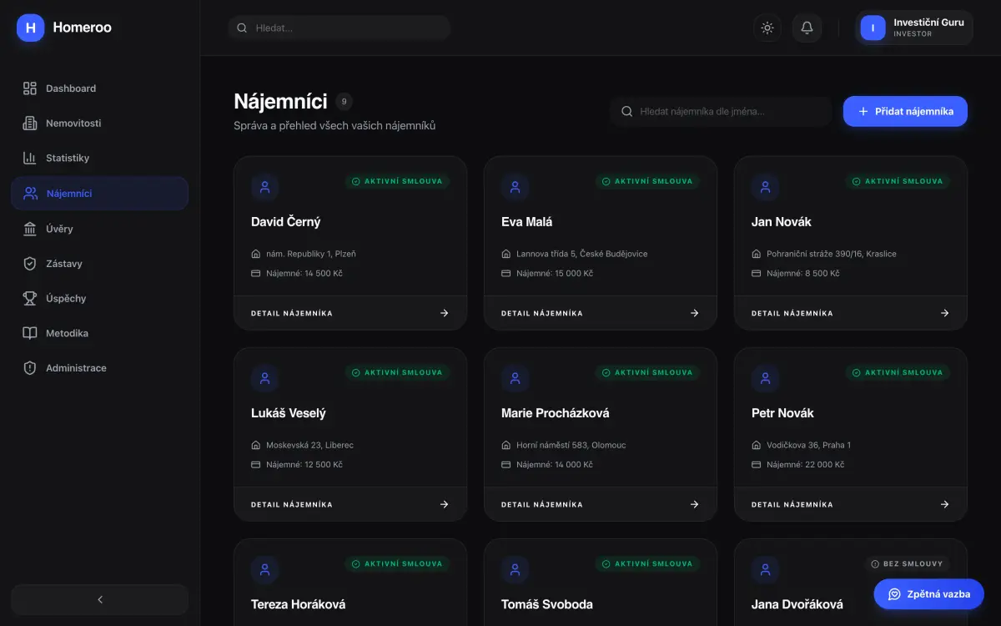
Task: Click the arrow icon on Lukáš Veselý's card
Action: point(444,505)
